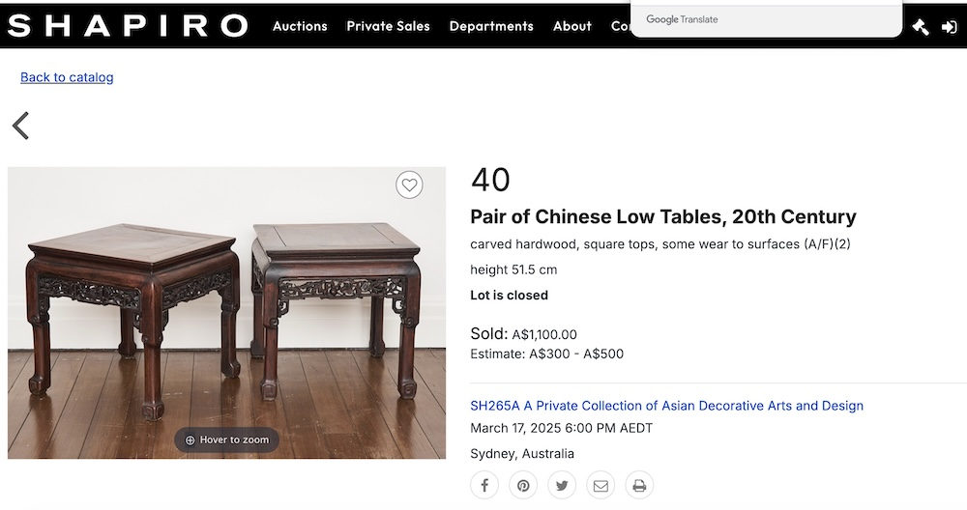Screen dimensions: 967x510
Task: Email this lot to someone
Action: coord(601,485)
